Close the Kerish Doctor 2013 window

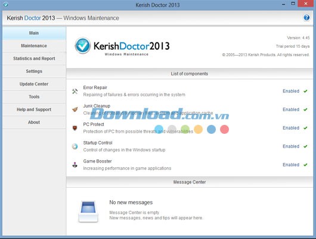pos(305,4)
